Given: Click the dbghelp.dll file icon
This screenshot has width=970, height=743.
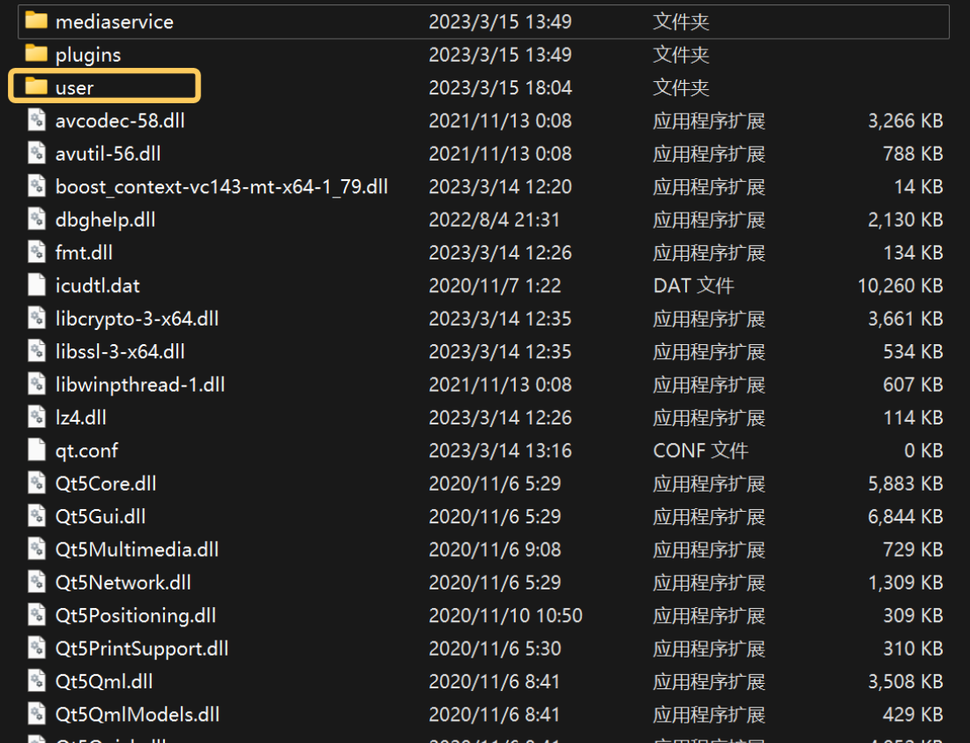Looking at the screenshot, I should pos(36,219).
